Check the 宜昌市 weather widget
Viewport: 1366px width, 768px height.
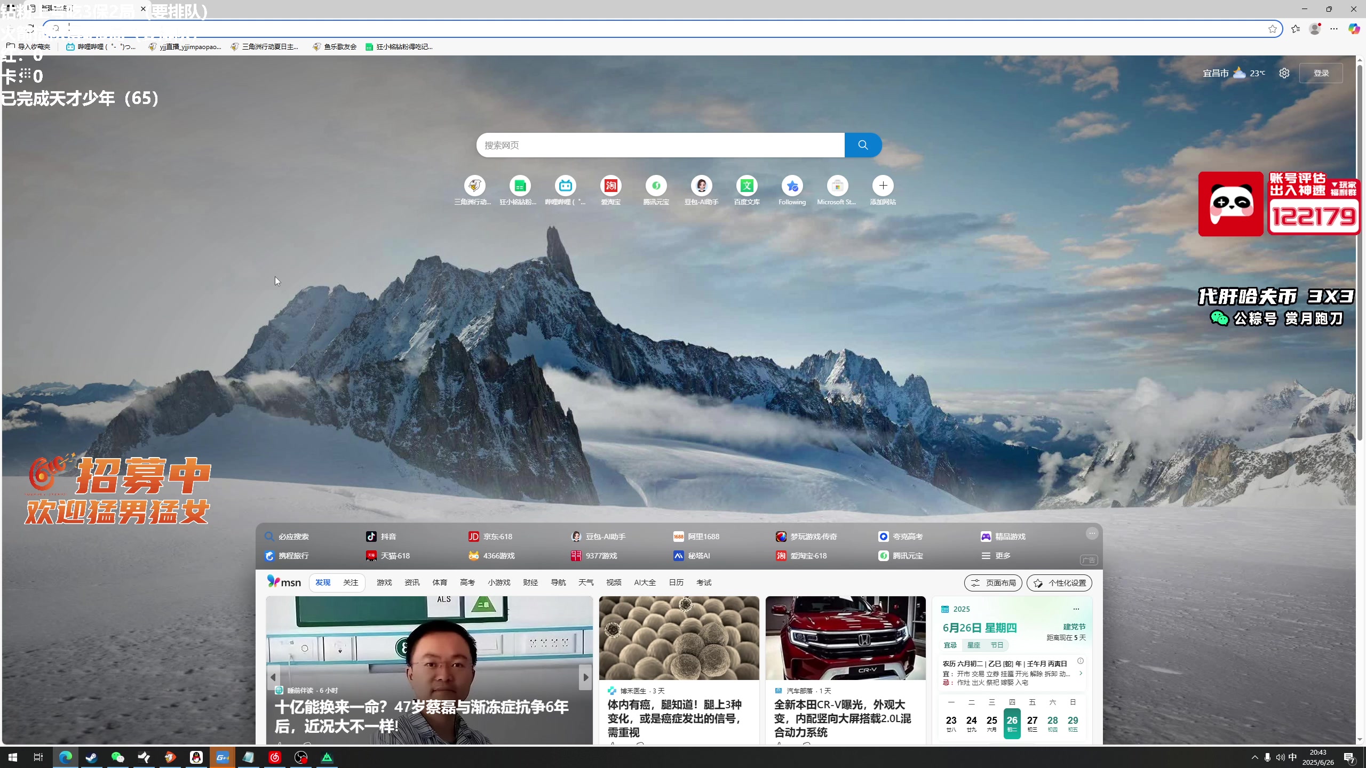point(1234,73)
